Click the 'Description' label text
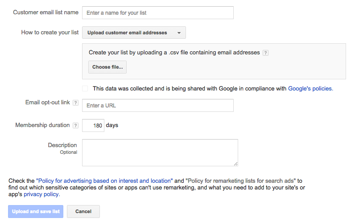Image resolution: width=355 pixels, height=222 pixels. 62,145
